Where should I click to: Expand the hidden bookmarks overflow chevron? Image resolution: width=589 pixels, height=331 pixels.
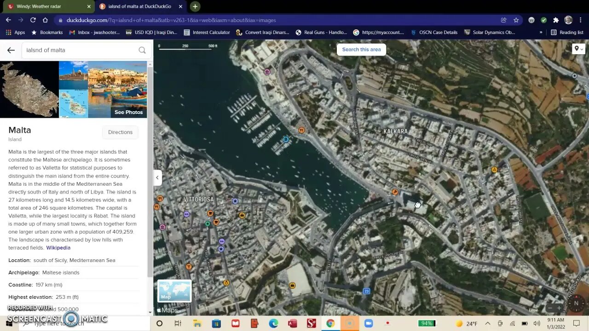(x=541, y=33)
